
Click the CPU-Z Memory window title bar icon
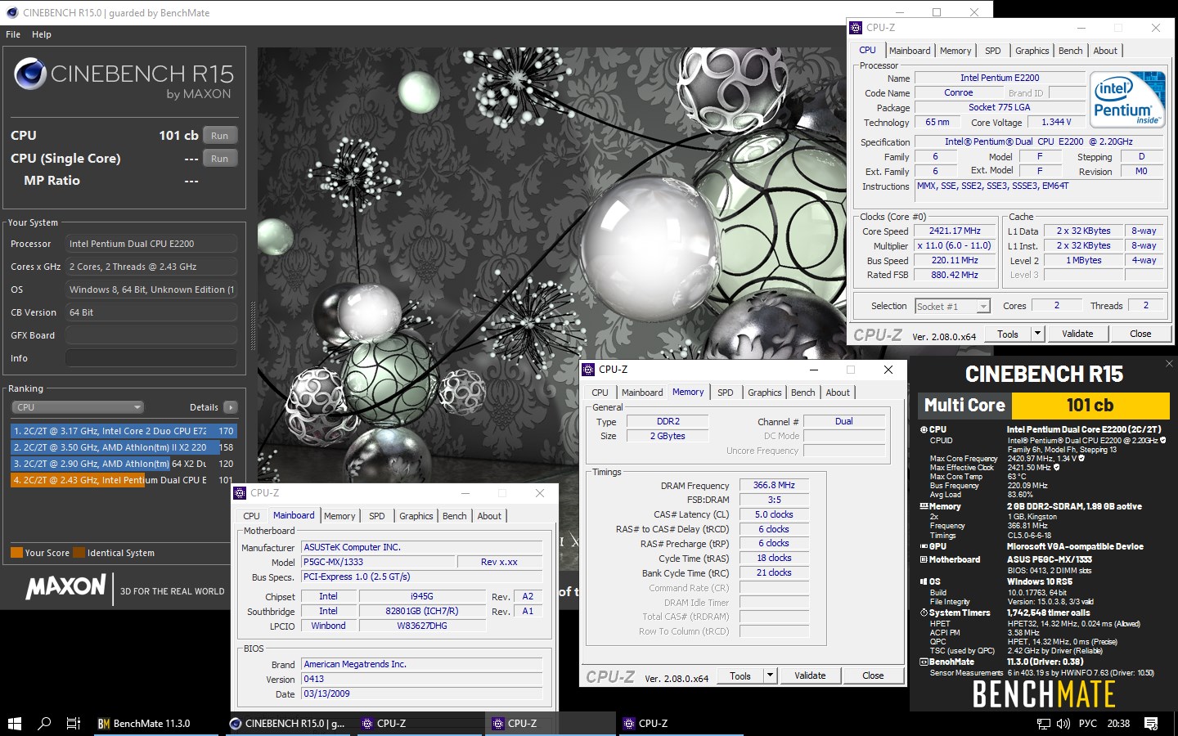click(588, 370)
